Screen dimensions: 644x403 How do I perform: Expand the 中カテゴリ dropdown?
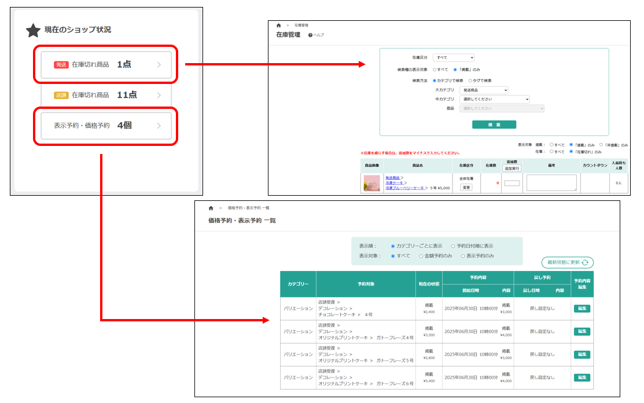(494, 100)
